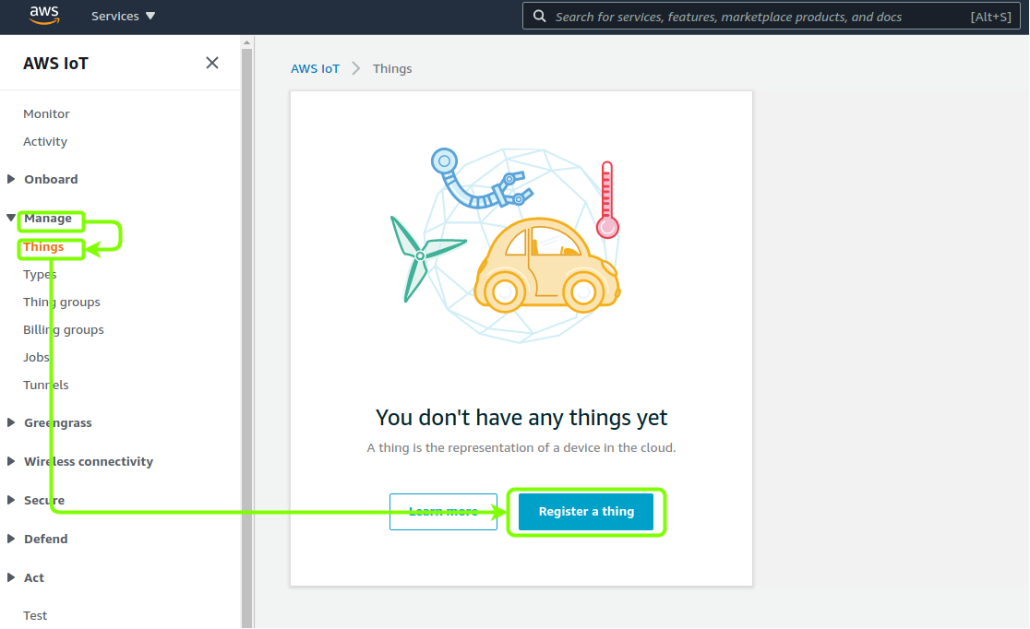Click the AWS logo icon

coord(44,15)
